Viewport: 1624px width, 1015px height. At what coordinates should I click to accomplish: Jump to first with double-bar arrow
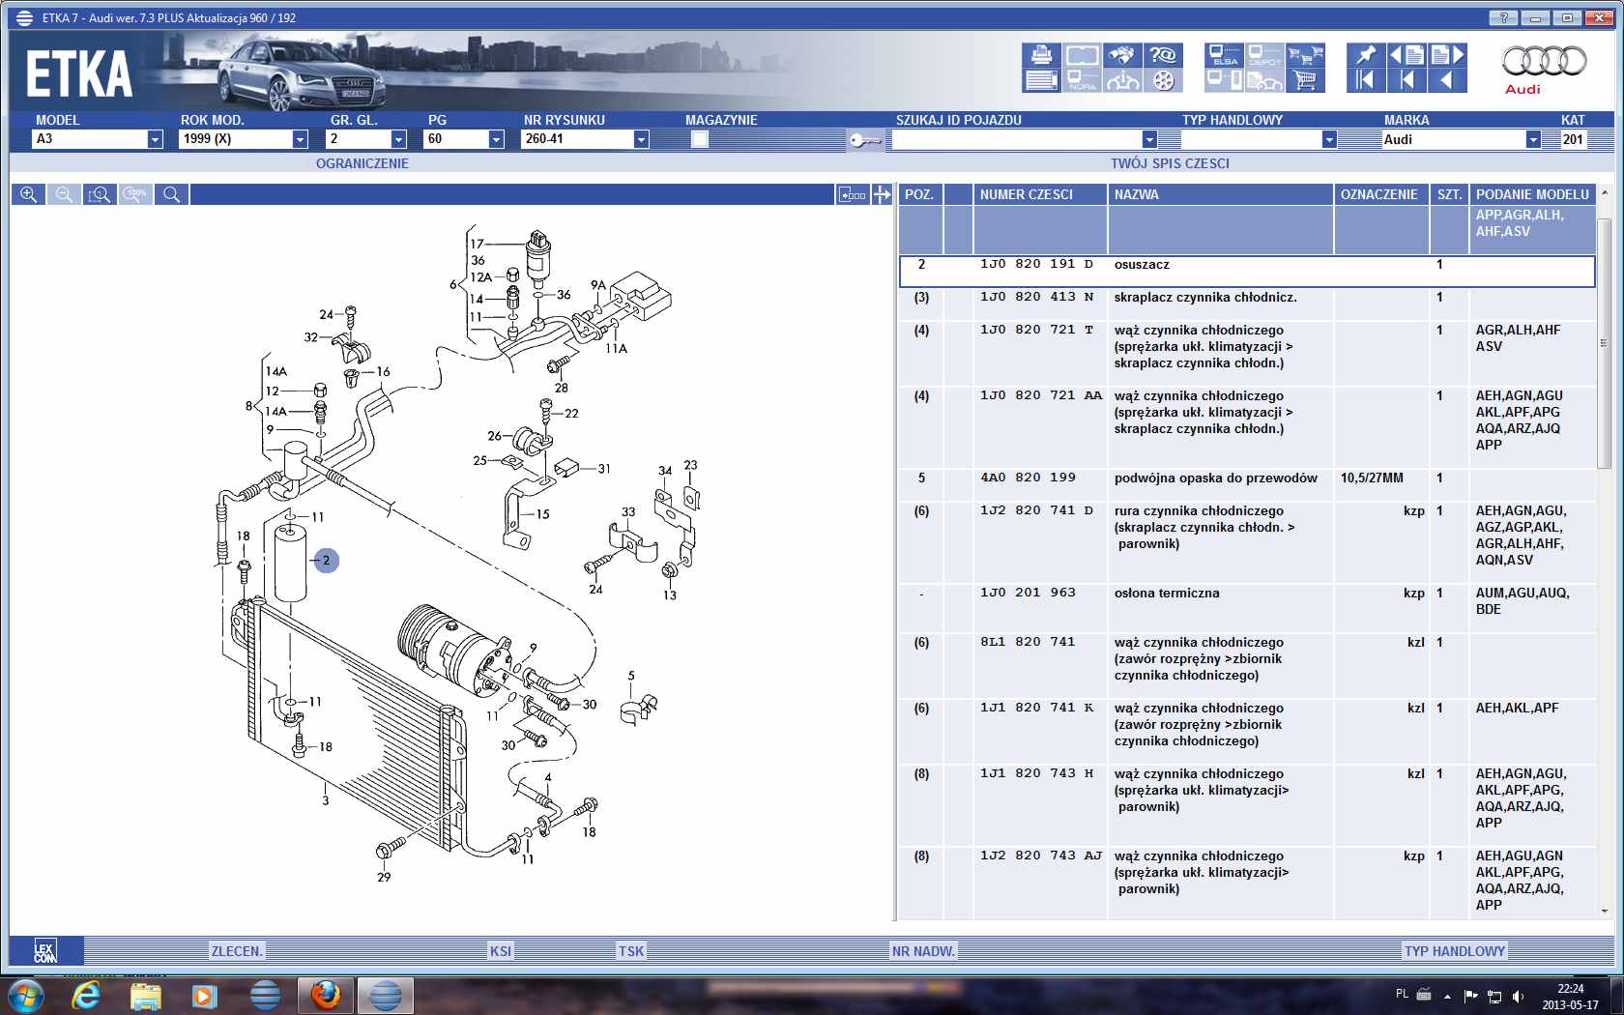[1366, 80]
